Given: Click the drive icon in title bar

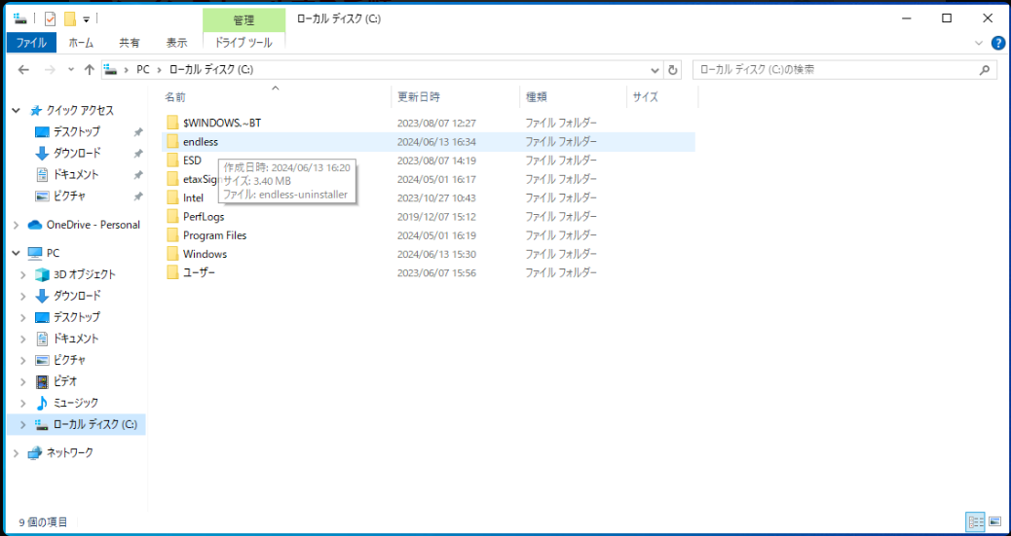Looking at the screenshot, I should (20, 18).
